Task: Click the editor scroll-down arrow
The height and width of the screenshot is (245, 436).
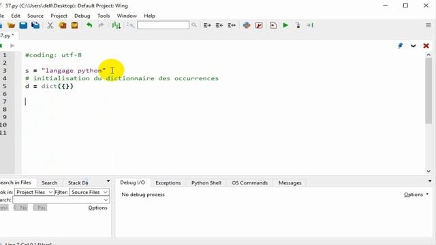Action: click(429, 171)
